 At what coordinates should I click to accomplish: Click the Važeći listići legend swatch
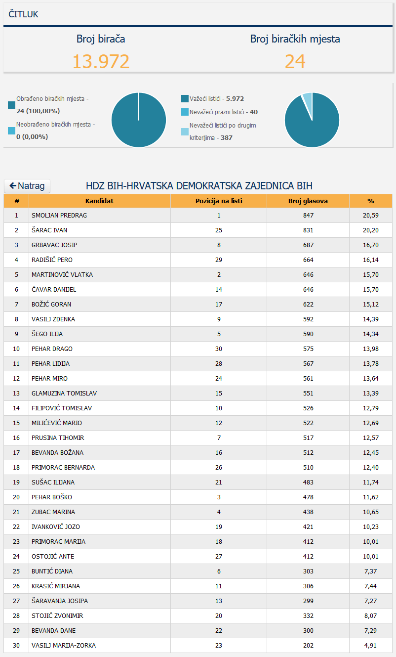(x=185, y=99)
